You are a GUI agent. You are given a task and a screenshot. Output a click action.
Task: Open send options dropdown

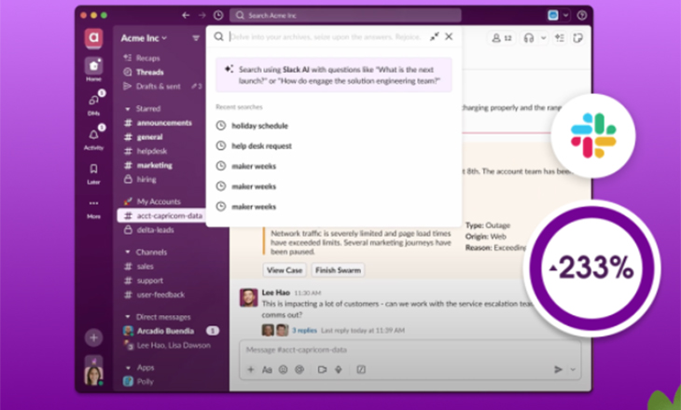(x=573, y=370)
